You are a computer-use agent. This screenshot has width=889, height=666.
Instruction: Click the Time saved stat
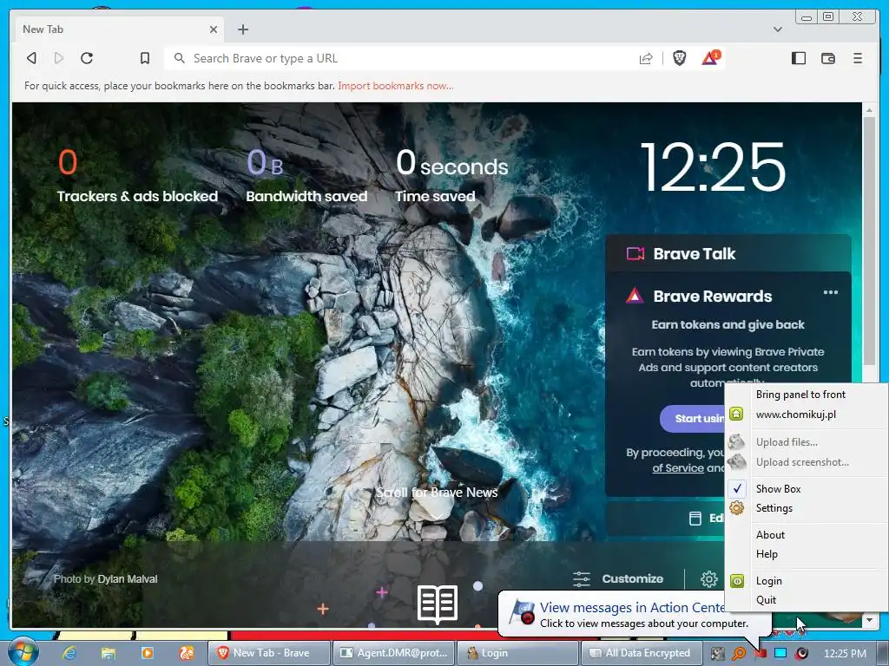click(451, 175)
